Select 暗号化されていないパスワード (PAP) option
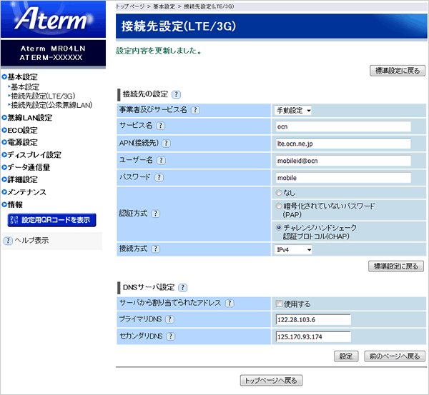 tap(279, 206)
